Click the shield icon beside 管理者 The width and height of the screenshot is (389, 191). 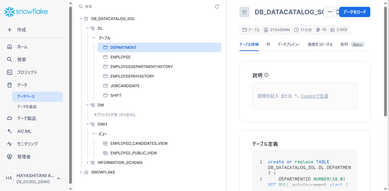coord(10,157)
